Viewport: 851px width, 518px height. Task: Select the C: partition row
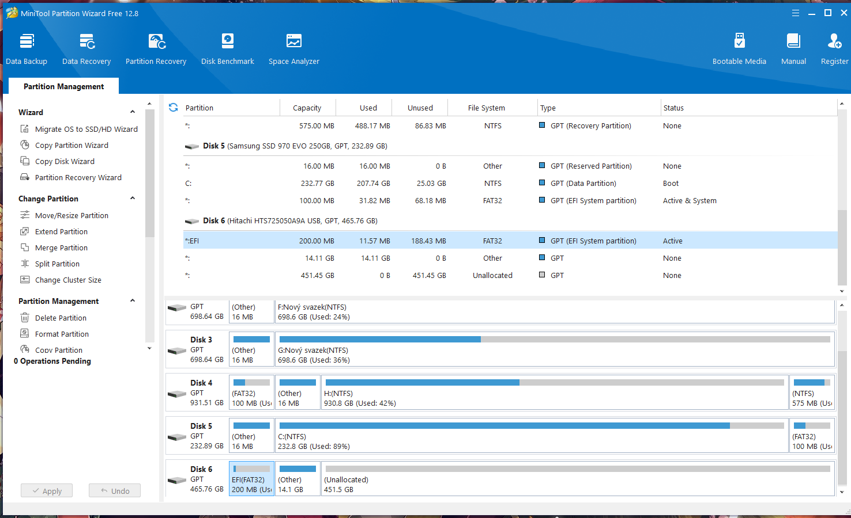404,184
